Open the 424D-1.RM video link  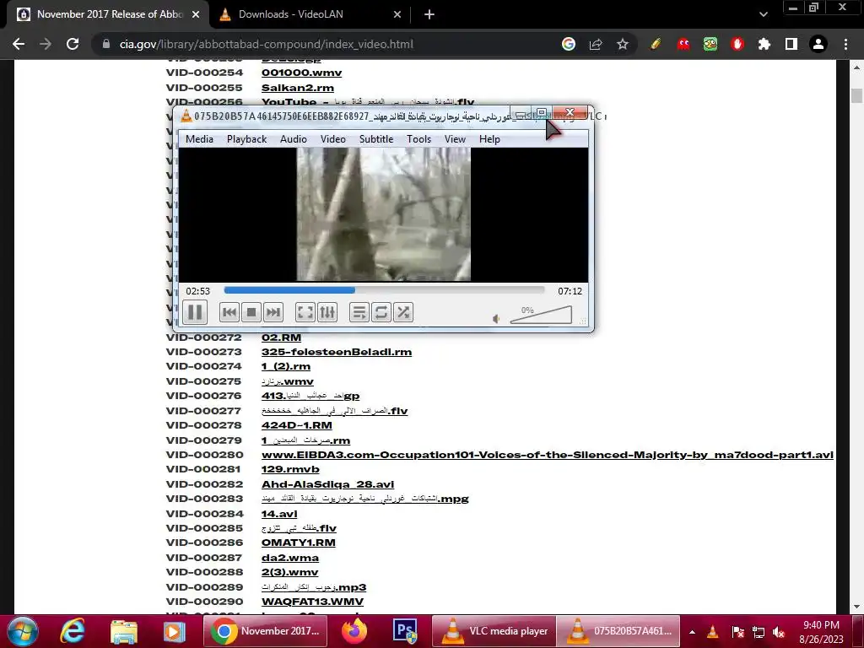pos(296,425)
